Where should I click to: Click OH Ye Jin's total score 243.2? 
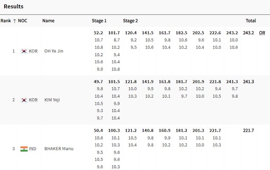click(248, 33)
